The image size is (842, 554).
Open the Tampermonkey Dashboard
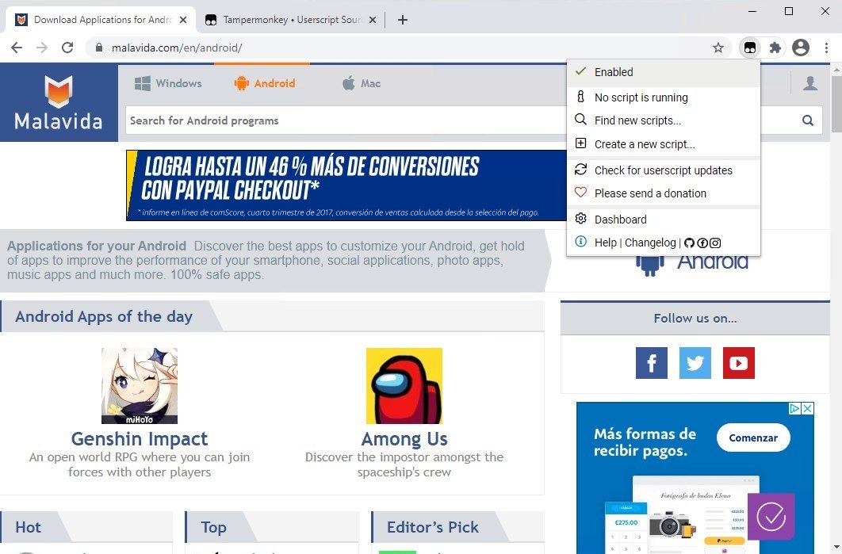tap(663, 219)
